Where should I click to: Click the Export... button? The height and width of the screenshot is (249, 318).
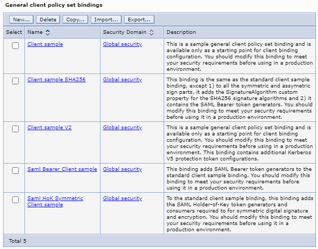coord(139,19)
